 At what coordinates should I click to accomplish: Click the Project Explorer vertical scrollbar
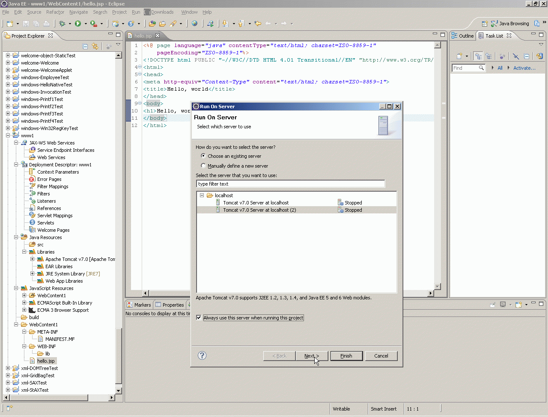click(x=119, y=214)
